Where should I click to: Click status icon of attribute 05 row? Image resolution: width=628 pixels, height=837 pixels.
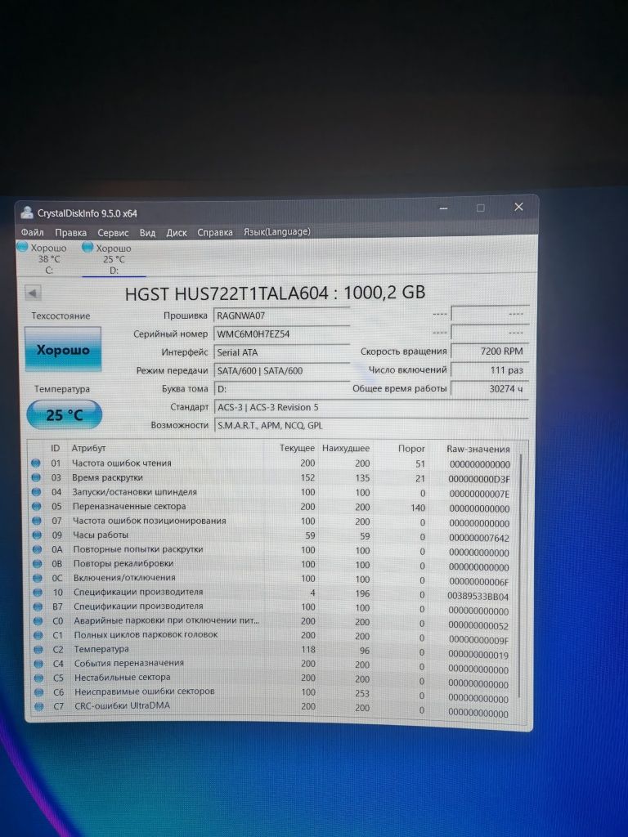click(36, 506)
